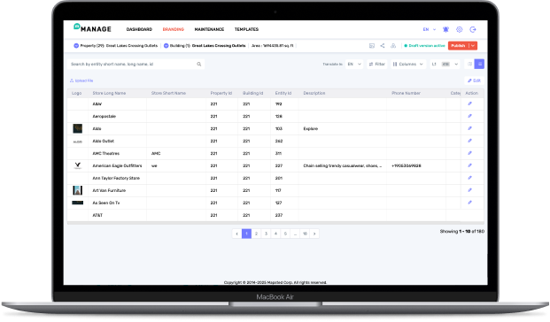Click the Upload File link
Screen dimensions: 550x322
pos(81,80)
